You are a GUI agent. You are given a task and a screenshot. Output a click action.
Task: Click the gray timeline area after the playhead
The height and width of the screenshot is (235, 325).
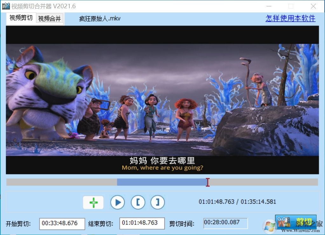click(x=264, y=182)
